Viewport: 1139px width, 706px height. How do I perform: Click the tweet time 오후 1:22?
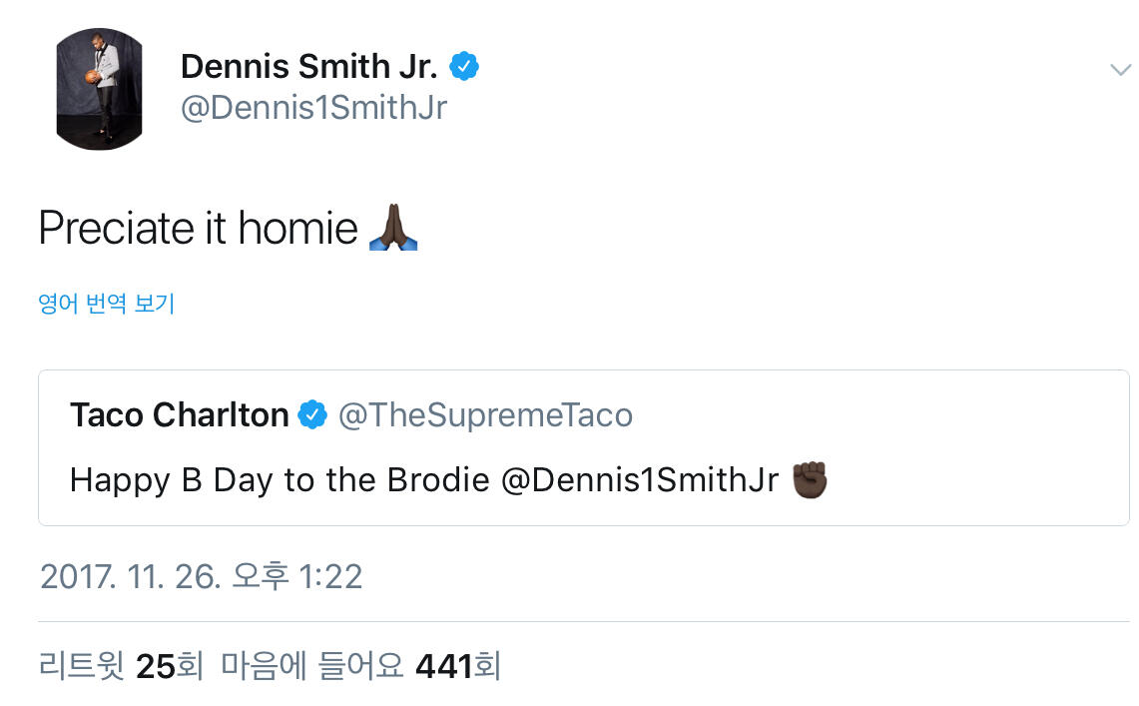click(x=299, y=576)
